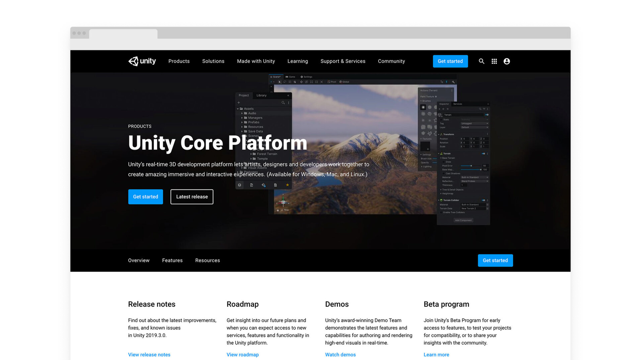Open the Actions (Terrain) kebab menu

[x=452, y=91]
